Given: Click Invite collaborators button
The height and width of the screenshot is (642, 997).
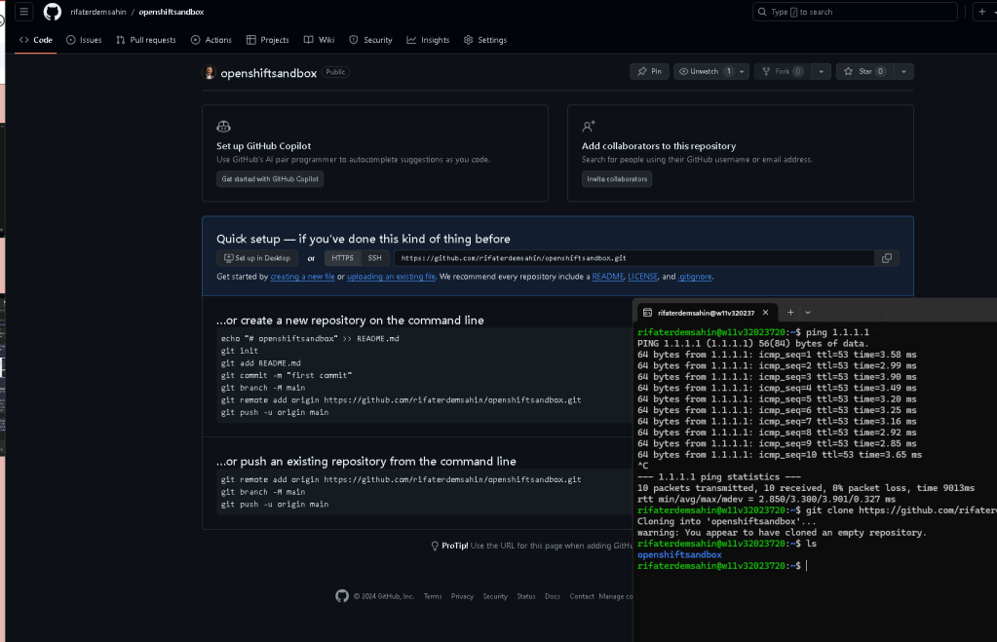Looking at the screenshot, I should coord(617,178).
